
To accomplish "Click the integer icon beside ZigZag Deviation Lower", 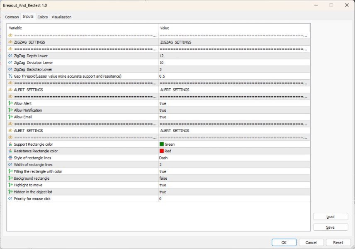I will click(10, 63).
